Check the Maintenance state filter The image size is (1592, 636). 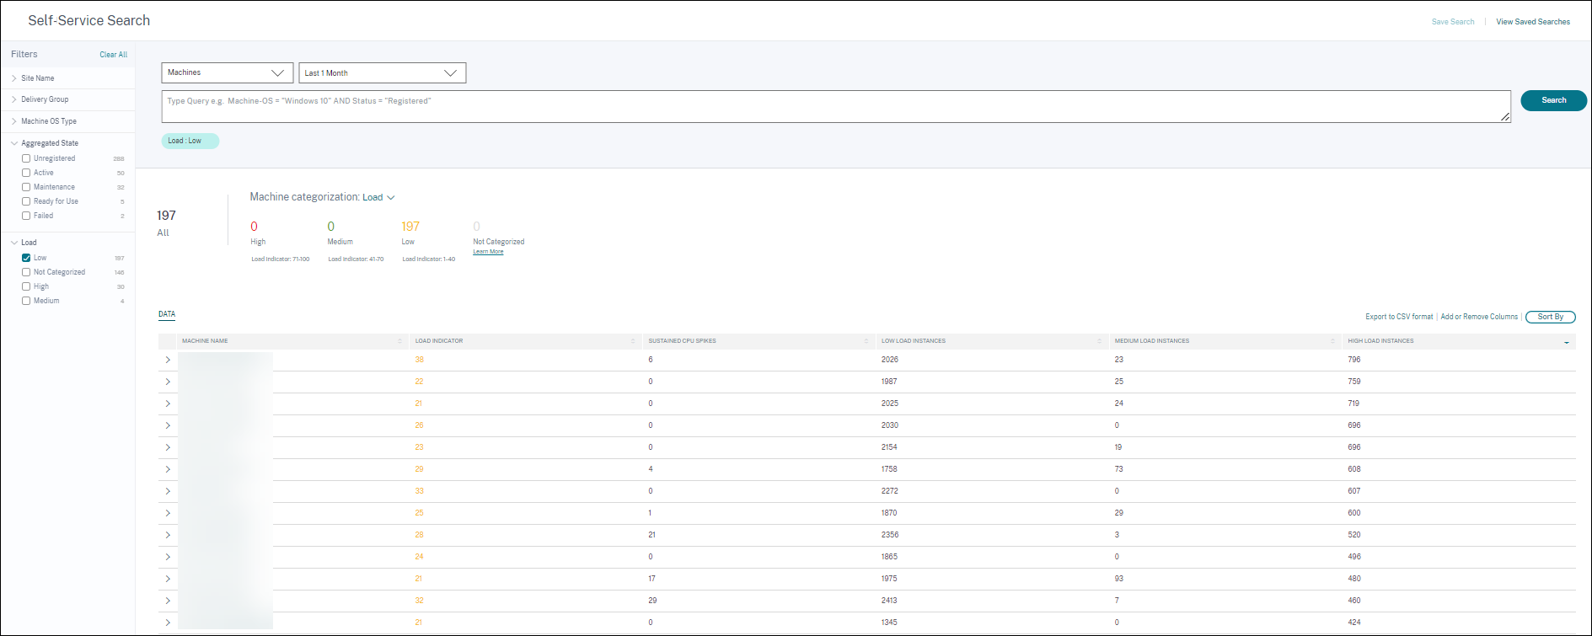26,187
